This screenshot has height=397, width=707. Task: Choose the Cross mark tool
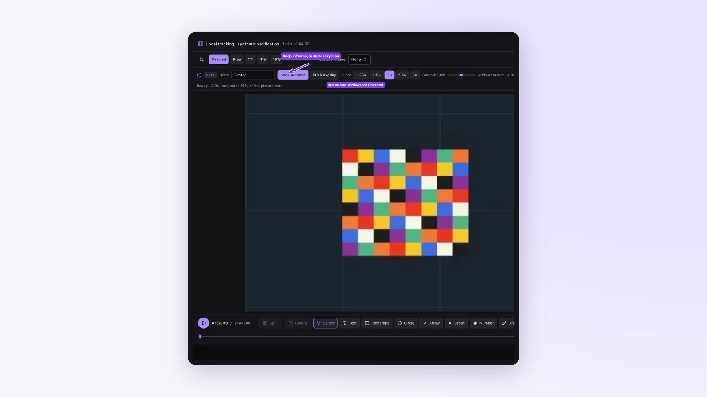point(456,323)
